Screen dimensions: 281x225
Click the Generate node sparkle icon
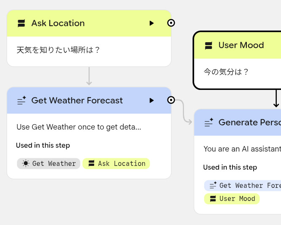208,123
